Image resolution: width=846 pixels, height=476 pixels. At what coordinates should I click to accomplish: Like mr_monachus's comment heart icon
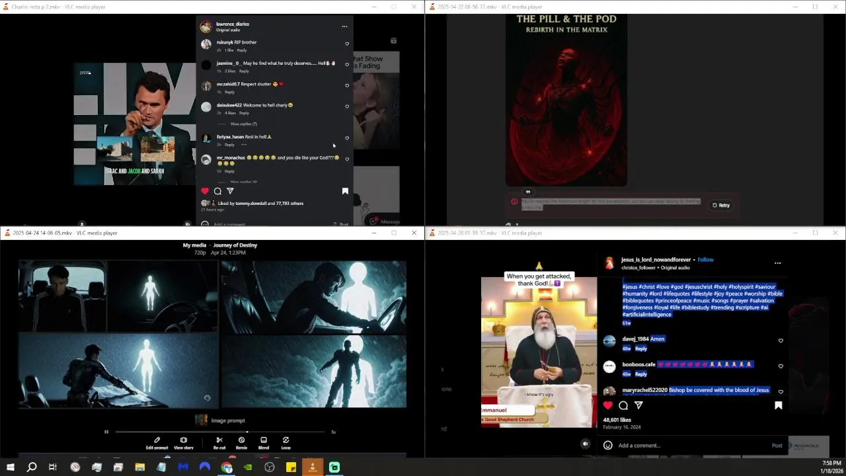[347, 159]
